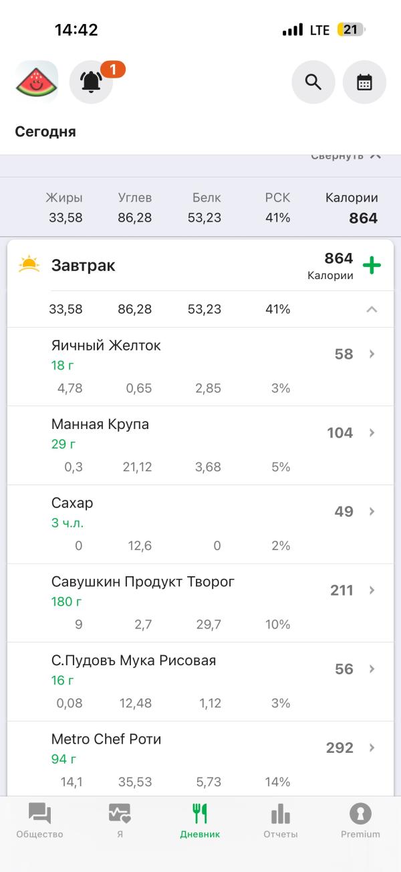Select the Дневник diary tab

[200, 821]
